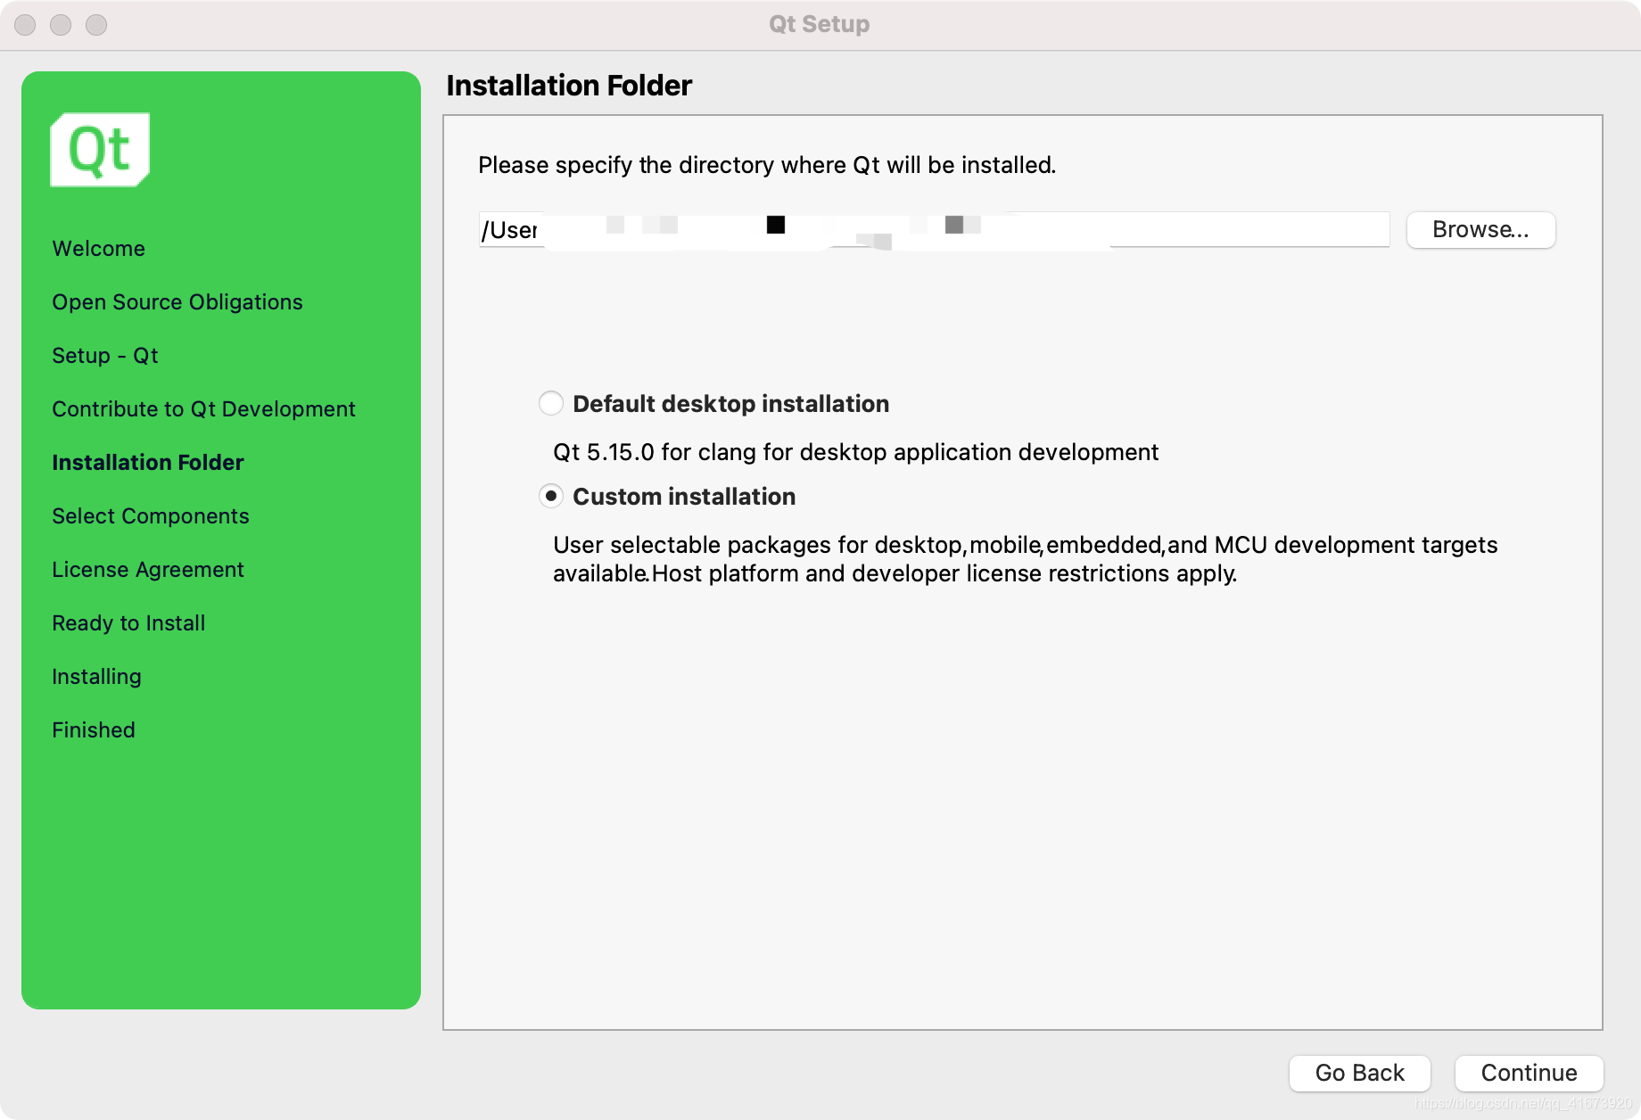Select Ready to Install in sidebar
The width and height of the screenshot is (1641, 1120).
128,622
